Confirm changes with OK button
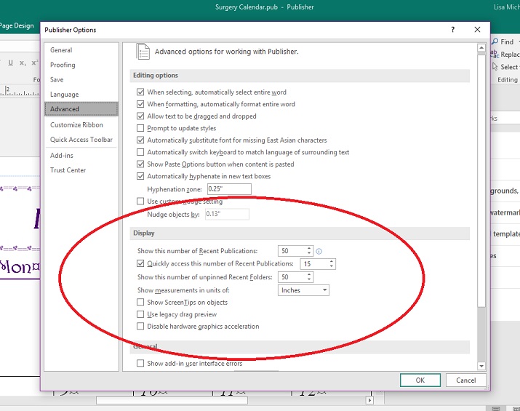 pos(420,380)
